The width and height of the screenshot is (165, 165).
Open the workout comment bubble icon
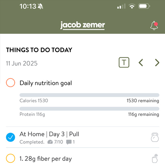(69, 142)
